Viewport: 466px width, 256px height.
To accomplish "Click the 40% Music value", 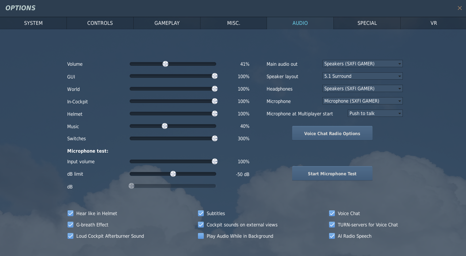I will click(x=245, y=126).
